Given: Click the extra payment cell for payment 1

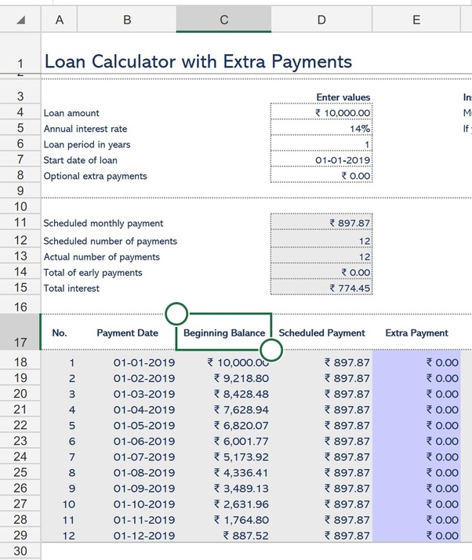Looking at the screenshot, I should (x=416, y=362).
